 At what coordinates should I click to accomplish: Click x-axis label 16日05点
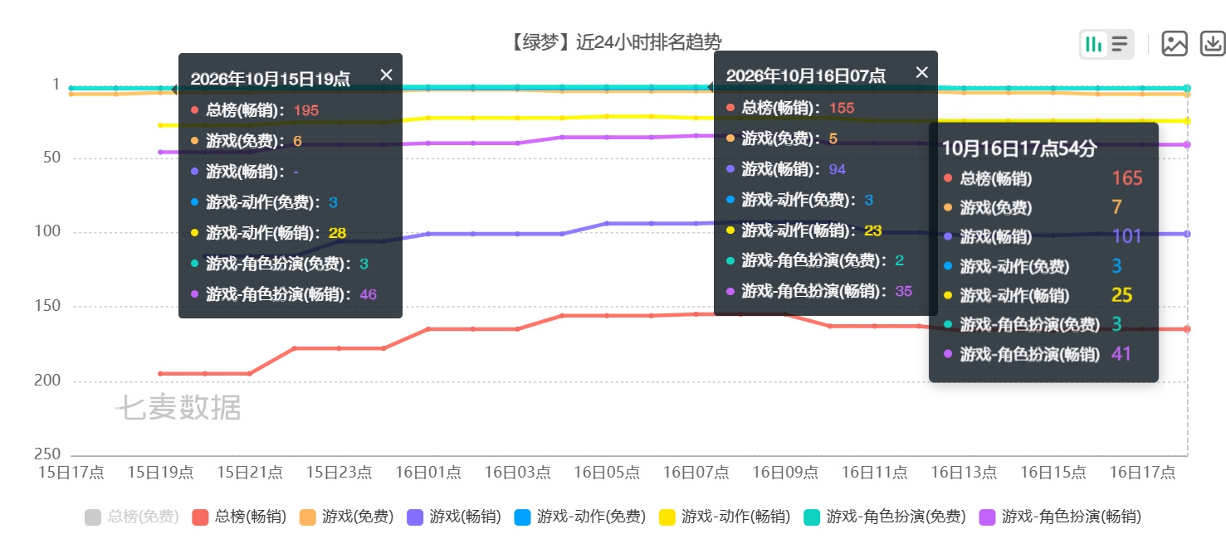coord(607,473)
